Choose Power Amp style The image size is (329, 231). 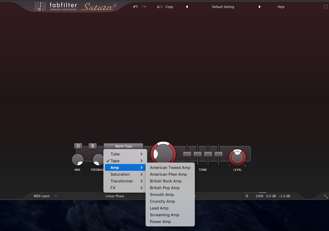click(x=170, y=221)
